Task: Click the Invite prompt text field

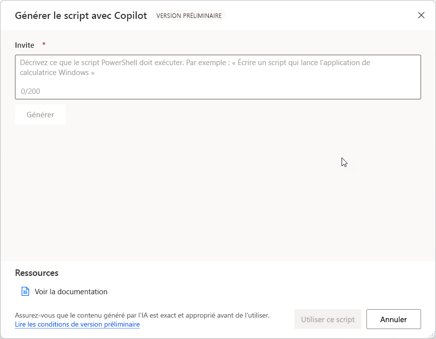Action: (x=218, y=77)
